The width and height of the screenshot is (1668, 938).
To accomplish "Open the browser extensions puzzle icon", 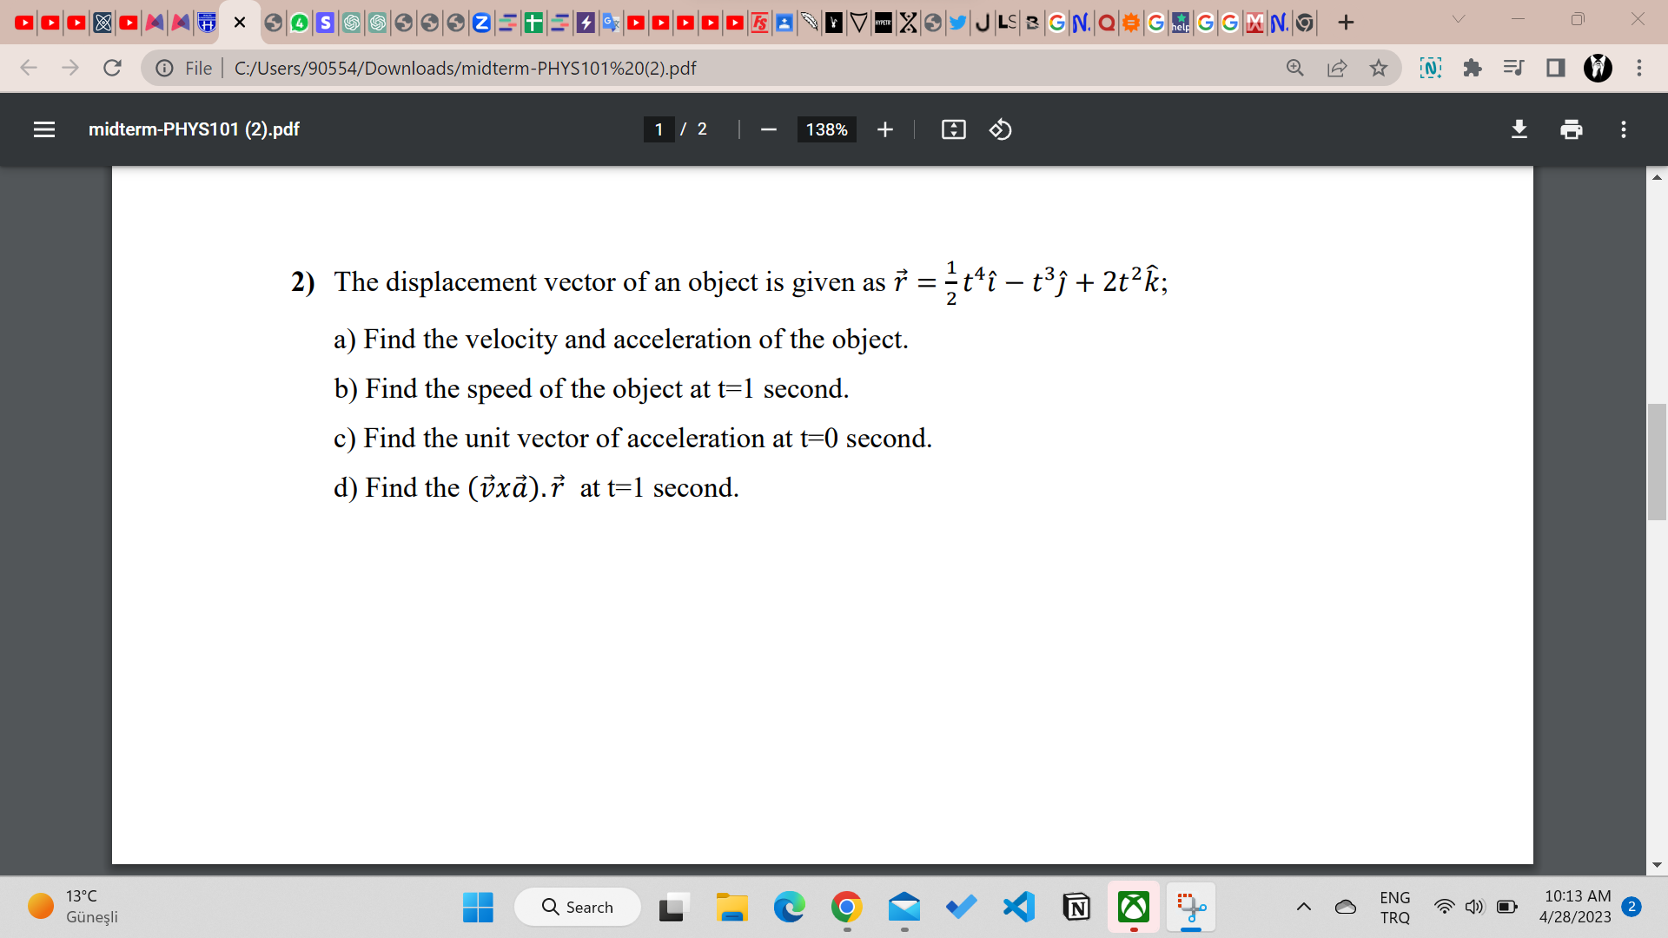I will pos(1472,68).
